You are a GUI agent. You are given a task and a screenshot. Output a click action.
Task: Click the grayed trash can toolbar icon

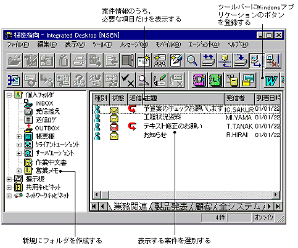(x=63, y=61)
